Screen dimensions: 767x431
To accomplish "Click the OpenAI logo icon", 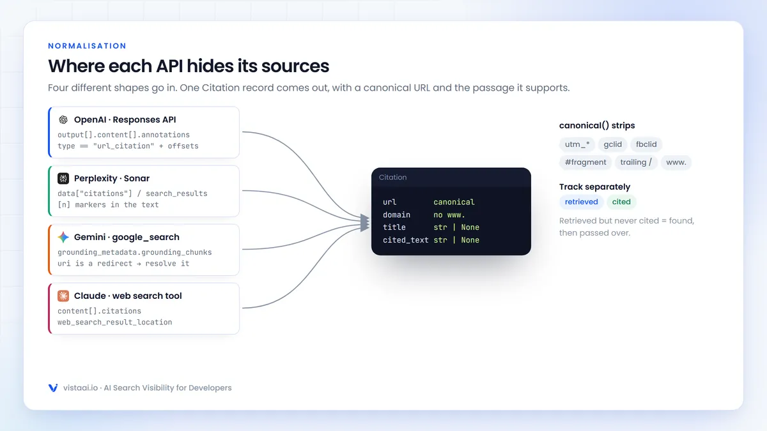I will tap(63, 119).
